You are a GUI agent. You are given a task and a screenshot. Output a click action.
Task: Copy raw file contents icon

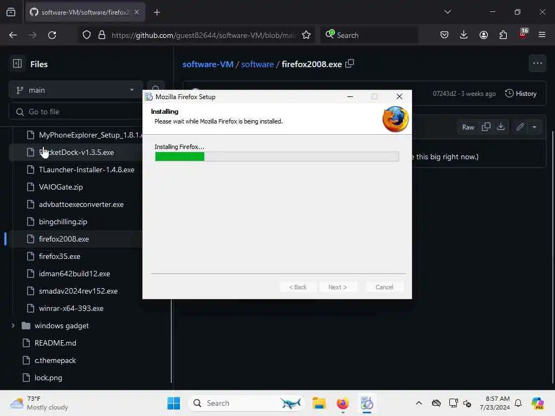pos(486,127)
